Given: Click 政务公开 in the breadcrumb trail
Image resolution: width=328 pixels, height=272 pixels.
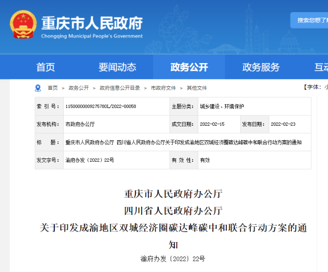Looking at the screenshot, I should pyautogui.click(x=78, y=88).
